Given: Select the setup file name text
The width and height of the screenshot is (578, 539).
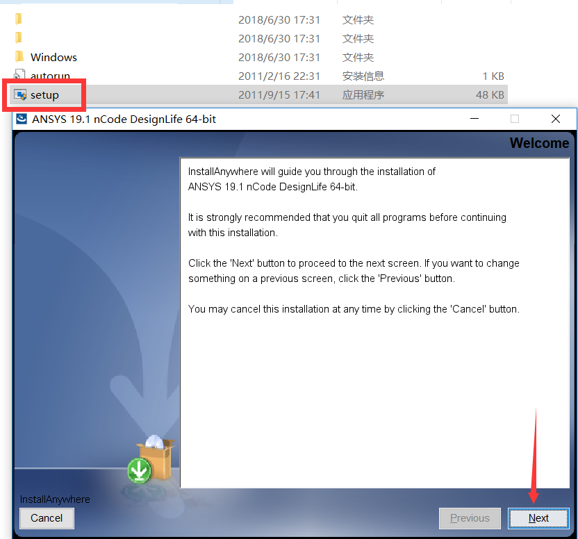Looking at the screenshot, I should click(44, 95).
